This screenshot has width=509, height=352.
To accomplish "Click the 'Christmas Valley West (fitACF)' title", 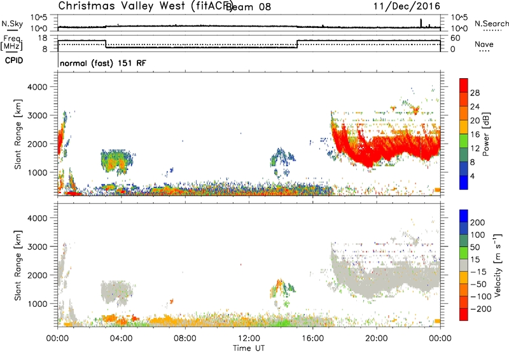I will [x=145, y=6].
